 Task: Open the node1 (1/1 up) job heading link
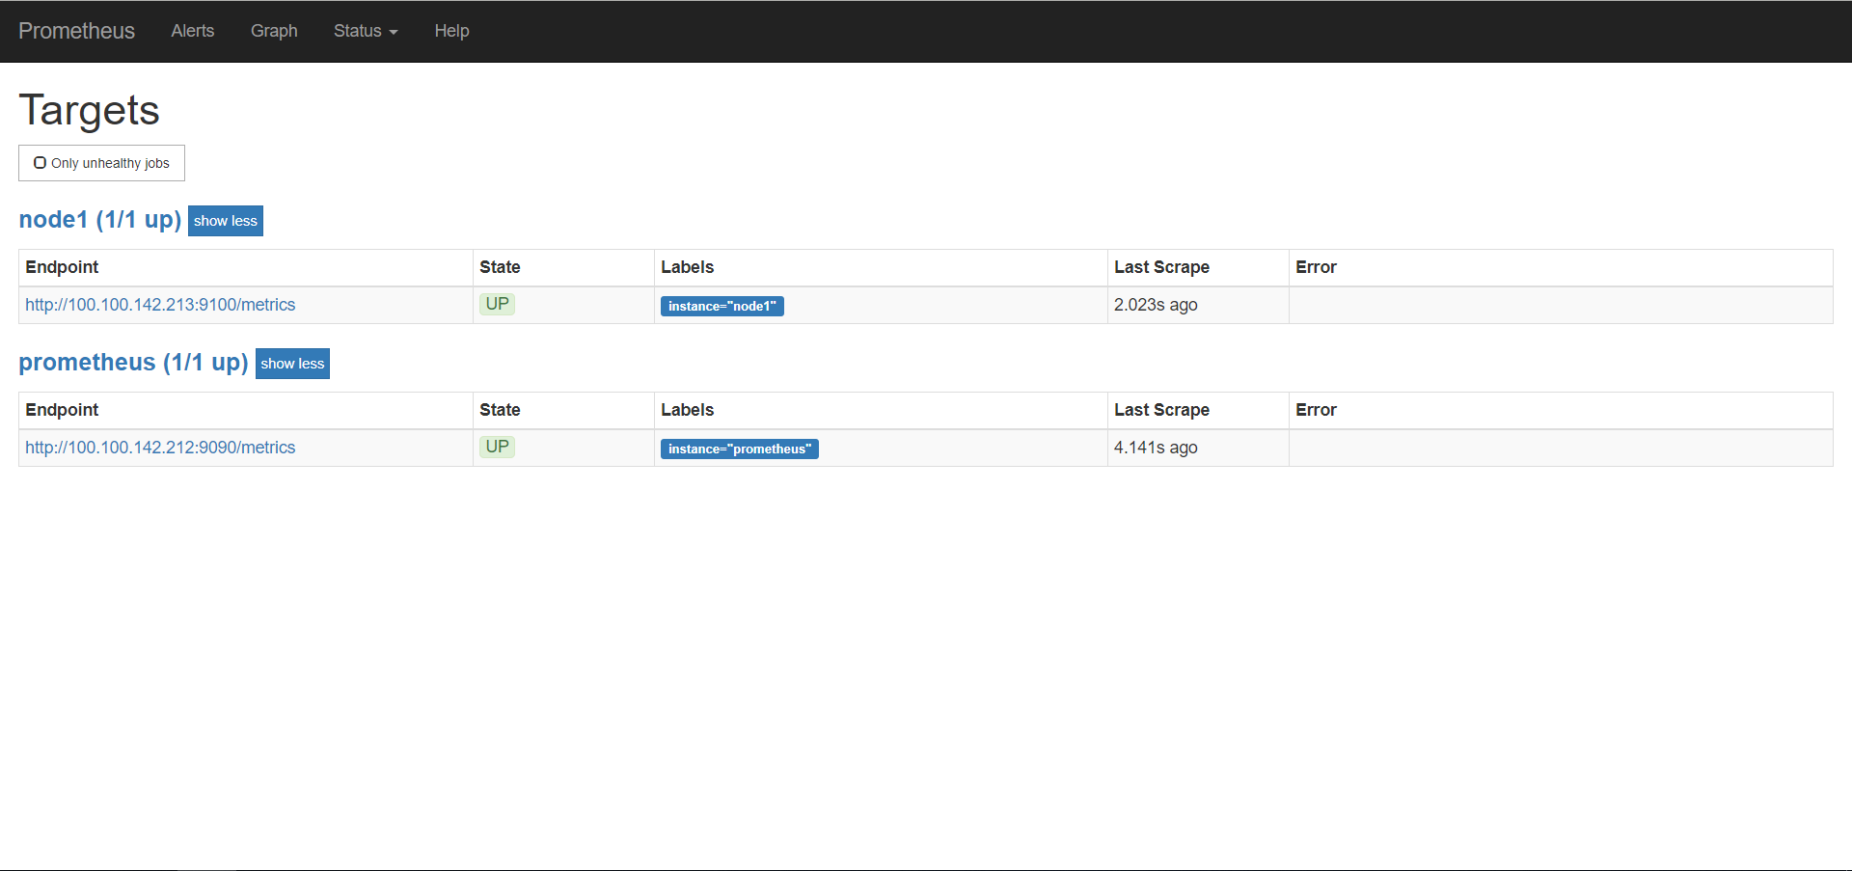pos(100,220)
